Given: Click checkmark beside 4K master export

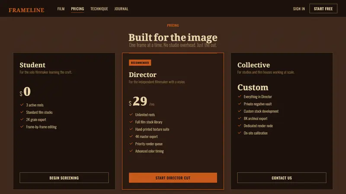Looking at the screenshot, I should point(131,136).
